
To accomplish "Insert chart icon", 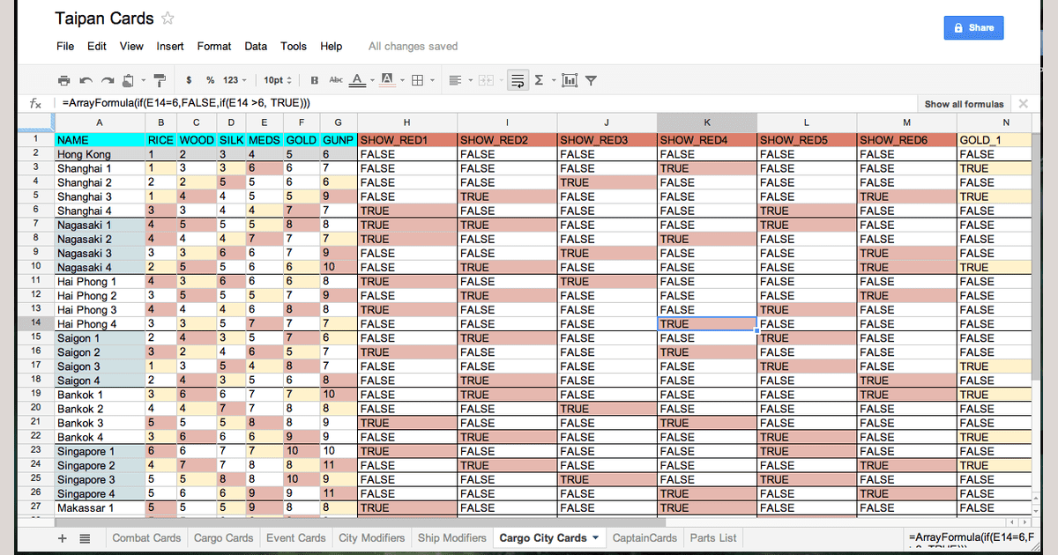I will pos(570,80).
